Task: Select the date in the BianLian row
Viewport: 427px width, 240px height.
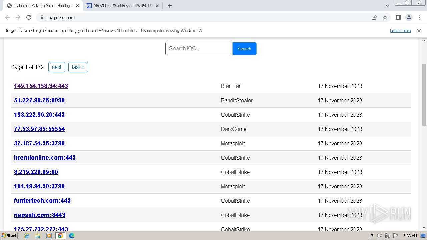Action: [x=340, y=86]
